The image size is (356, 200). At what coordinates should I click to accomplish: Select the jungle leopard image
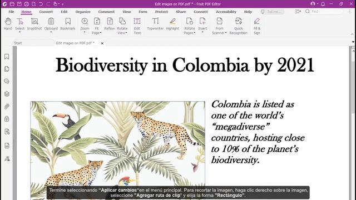117,151
